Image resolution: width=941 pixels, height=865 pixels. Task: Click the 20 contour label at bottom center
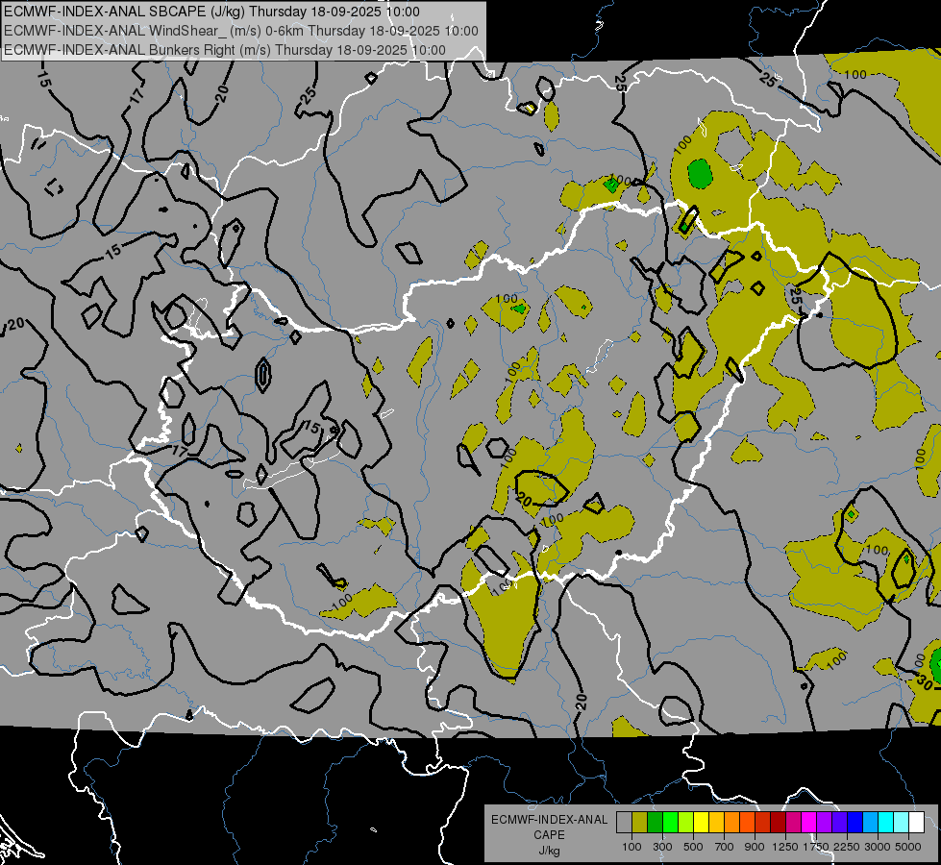(x=581, y=700)
